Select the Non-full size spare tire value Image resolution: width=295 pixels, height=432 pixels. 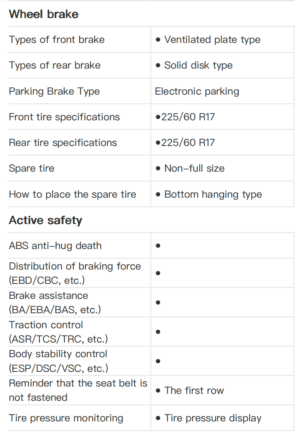click(194, 168)
